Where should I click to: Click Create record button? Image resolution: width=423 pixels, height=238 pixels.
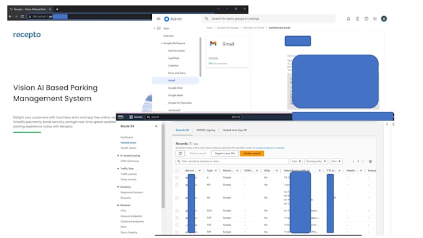click(252, 153)
